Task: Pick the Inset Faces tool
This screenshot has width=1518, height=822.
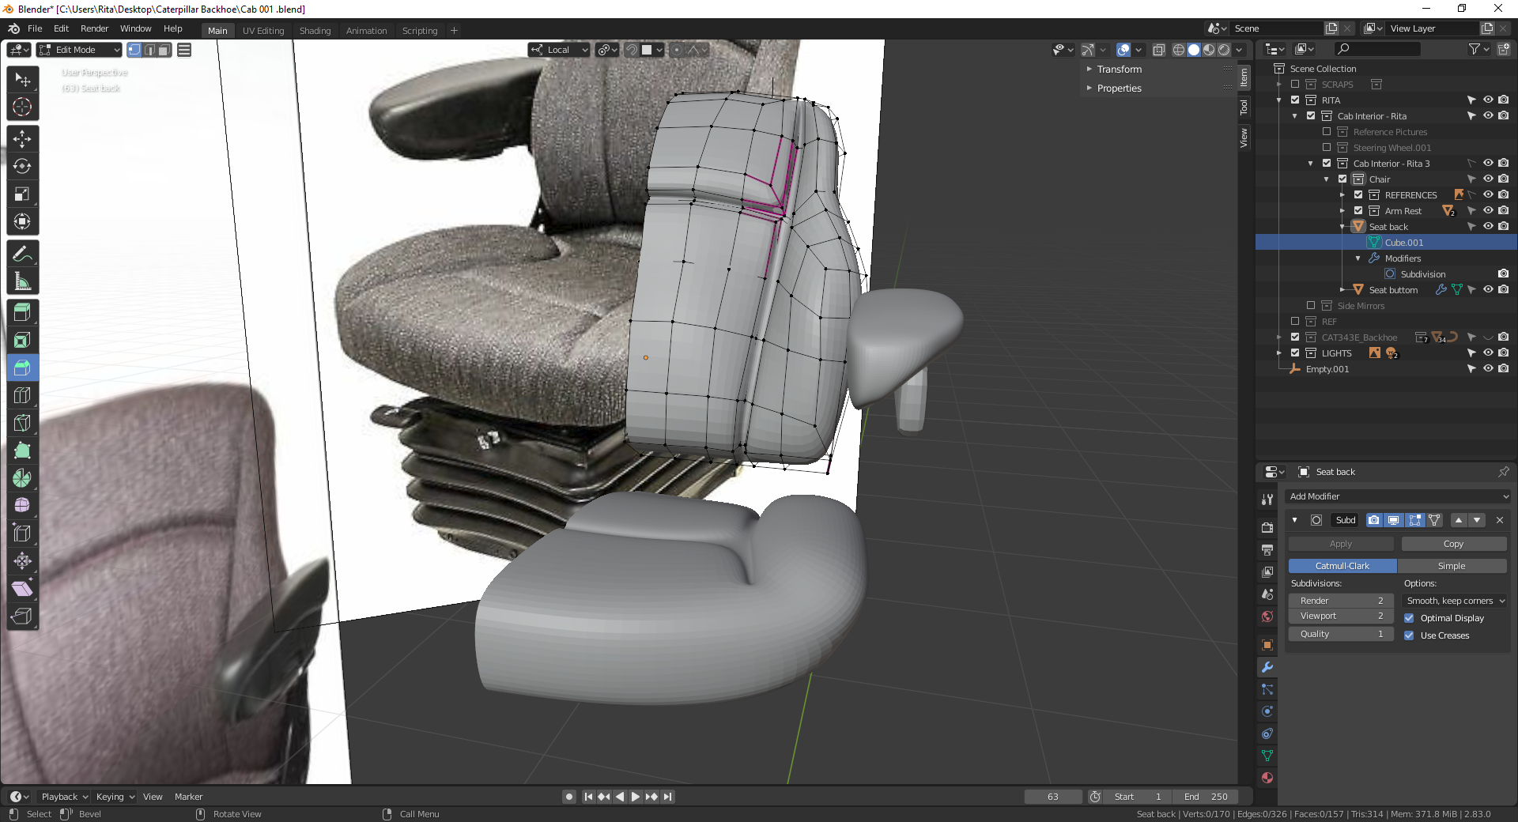Action: (x=22, y=341)
